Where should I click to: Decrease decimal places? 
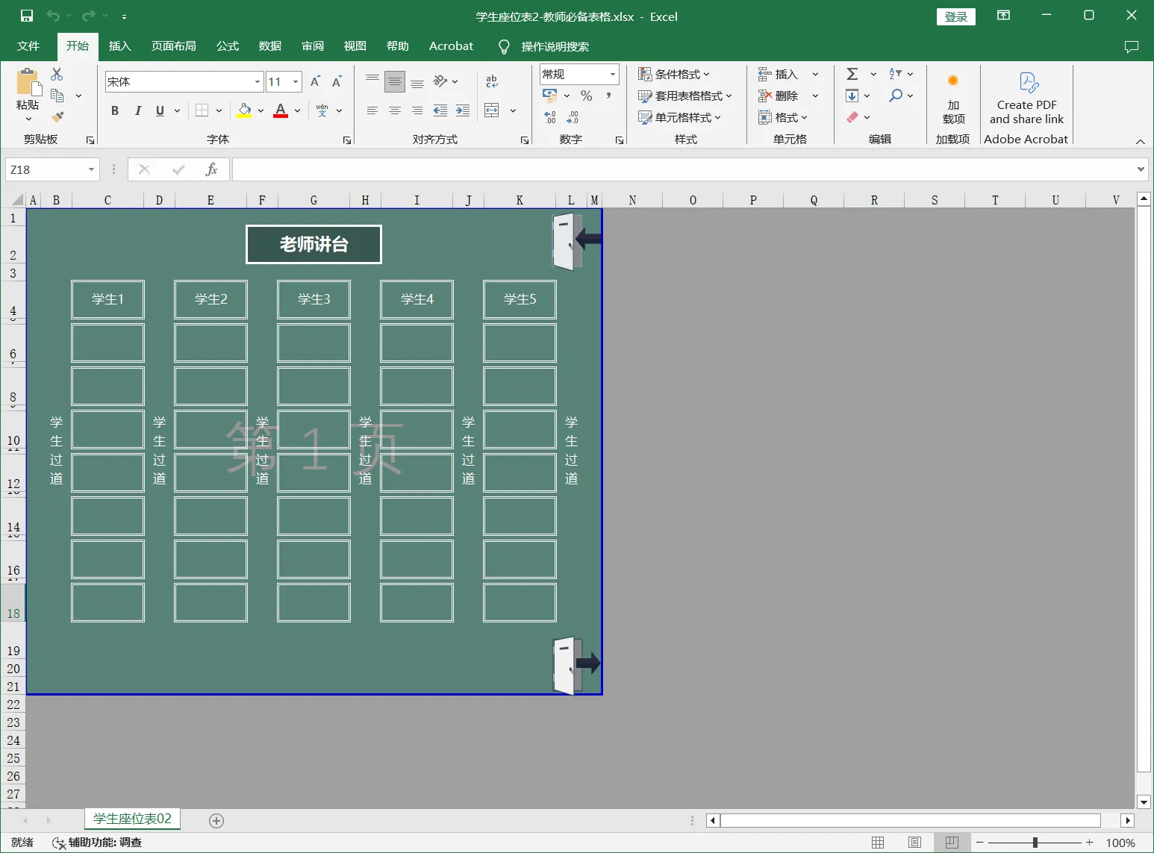click(x=573, y=117)
